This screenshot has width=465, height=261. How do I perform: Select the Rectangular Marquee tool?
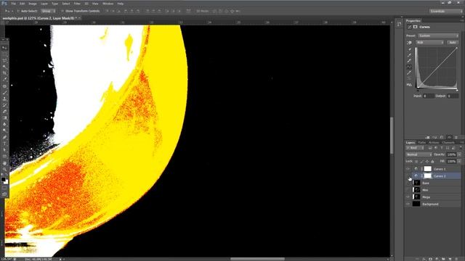[4, 54]
